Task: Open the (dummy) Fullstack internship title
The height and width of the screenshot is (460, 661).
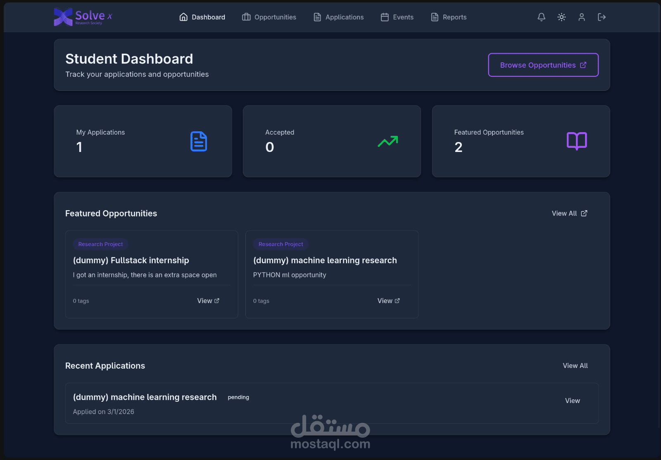Action: click(131, 260)
